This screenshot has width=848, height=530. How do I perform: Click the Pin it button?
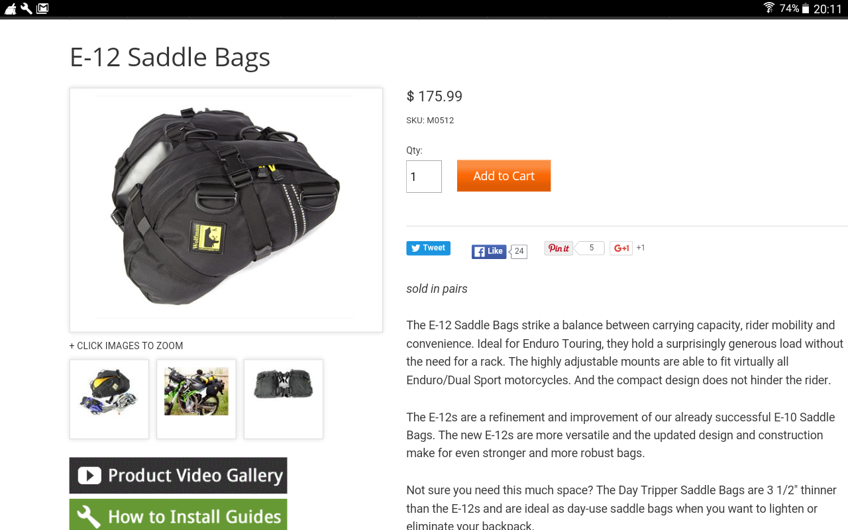(x=558, y=248)
